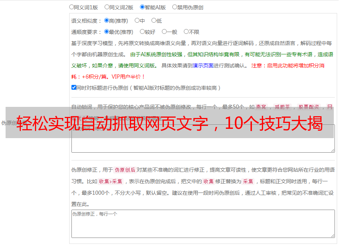Select the 同义词1版 radio option
The width and height of the screenshot is (339, 245).
pos(71,7)
